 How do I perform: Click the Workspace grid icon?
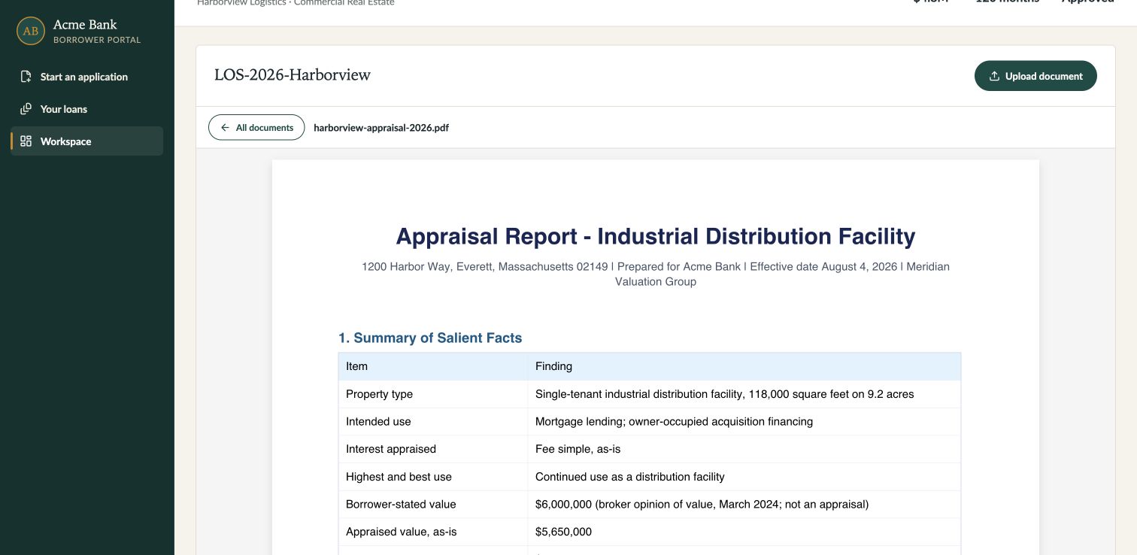click(26, 141)
